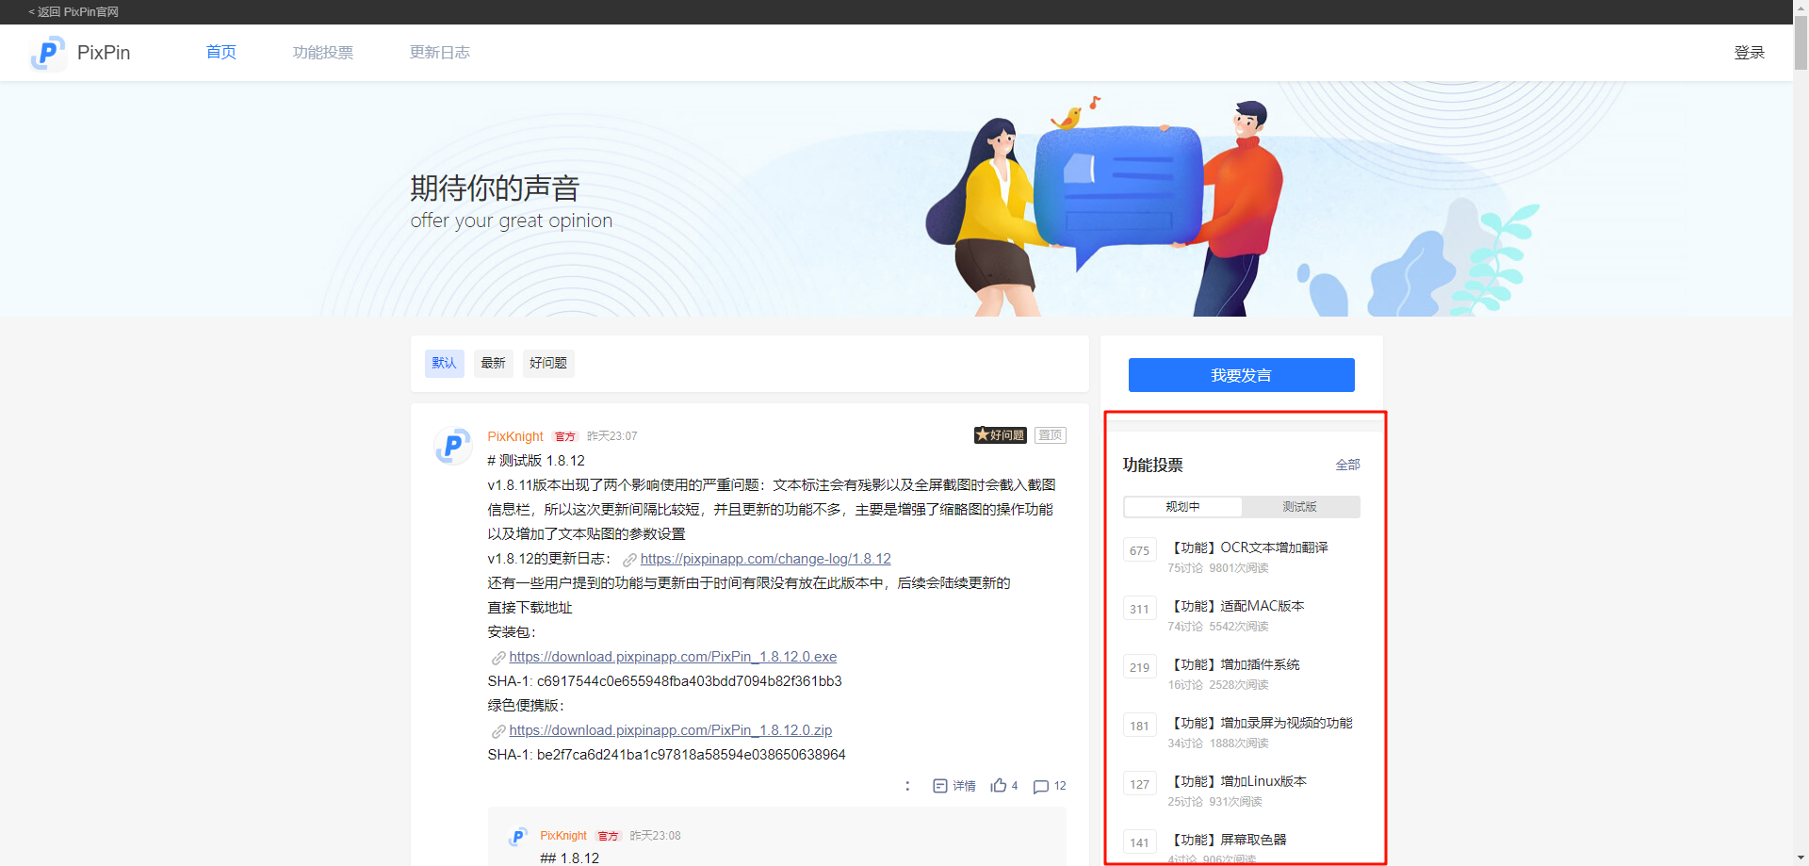Select the 最新 sort filter
1809x866 pixels.
pyautogui.click(x=493, y=363)
